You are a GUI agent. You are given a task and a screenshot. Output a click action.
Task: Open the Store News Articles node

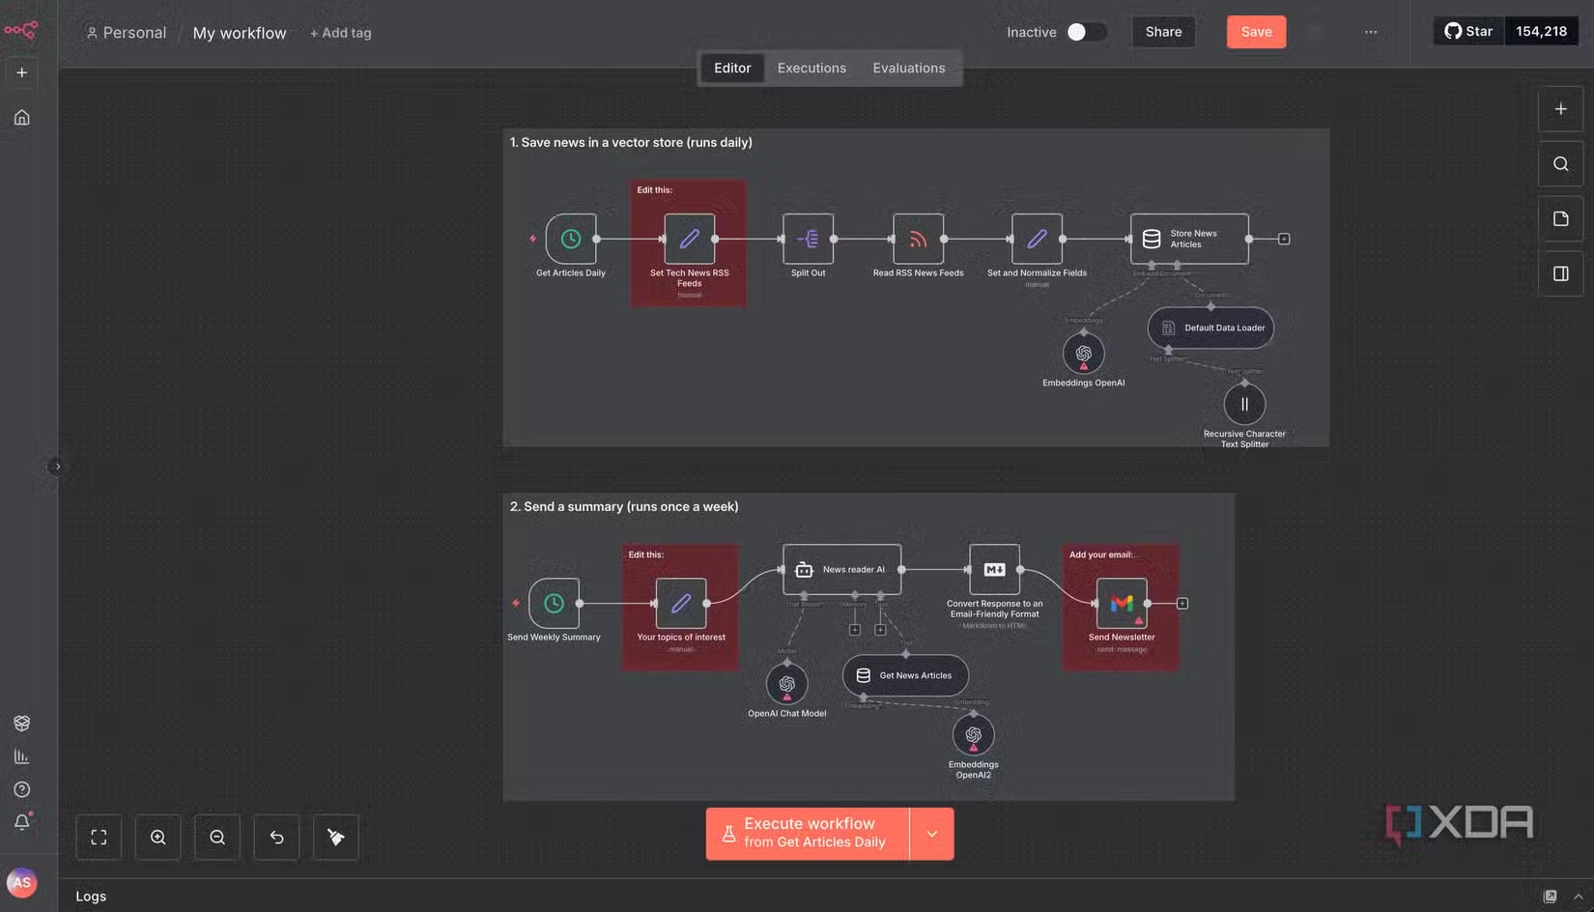click(1189, 239)
